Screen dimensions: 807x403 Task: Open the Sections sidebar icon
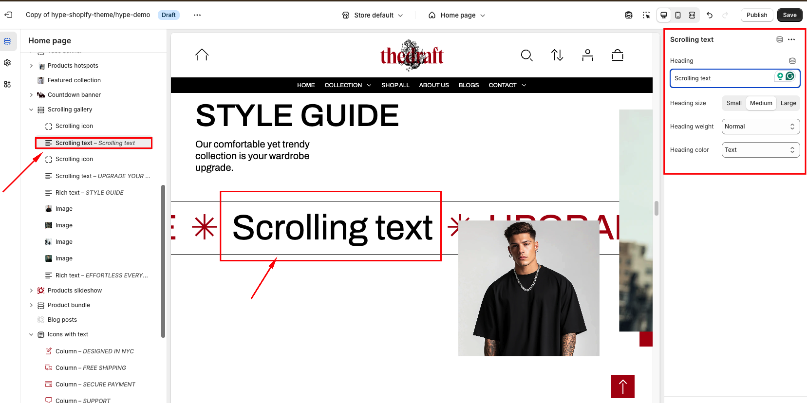(7, 41)
